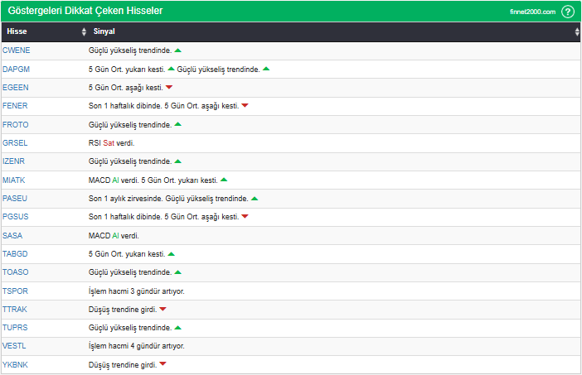Click the red down arrow in TTRAK row
The image size is (582, 375).
tap(162, 310)
